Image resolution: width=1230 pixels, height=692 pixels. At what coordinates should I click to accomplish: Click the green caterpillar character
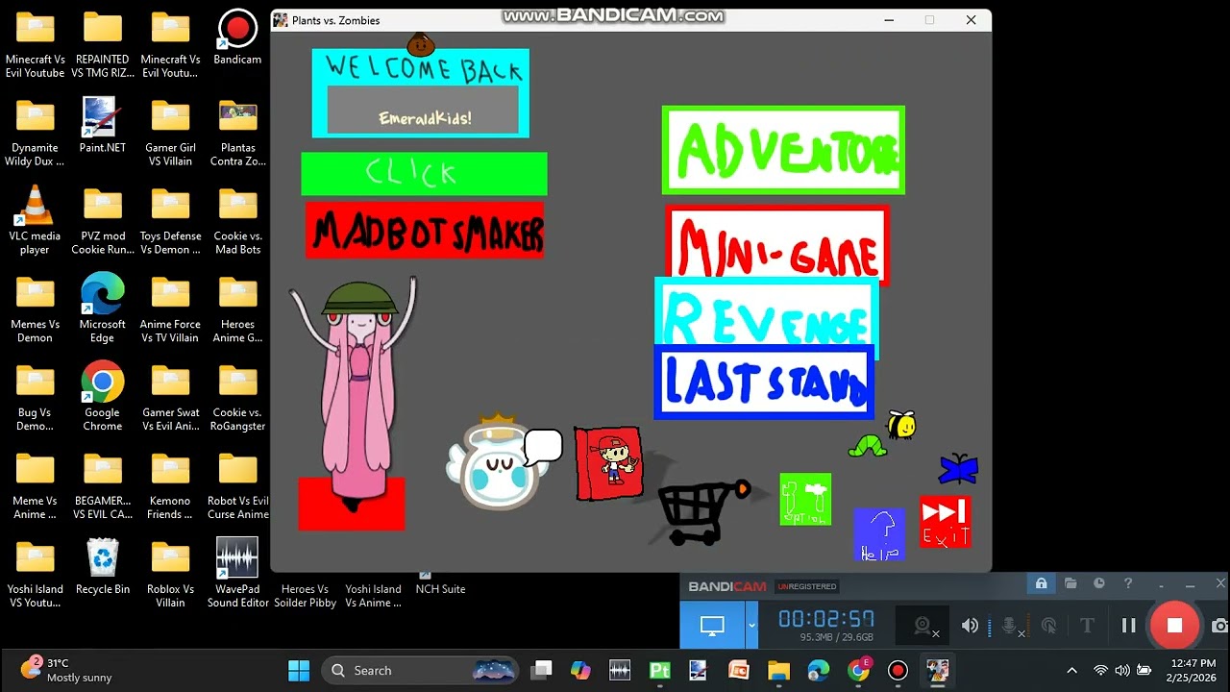[868, 446]
